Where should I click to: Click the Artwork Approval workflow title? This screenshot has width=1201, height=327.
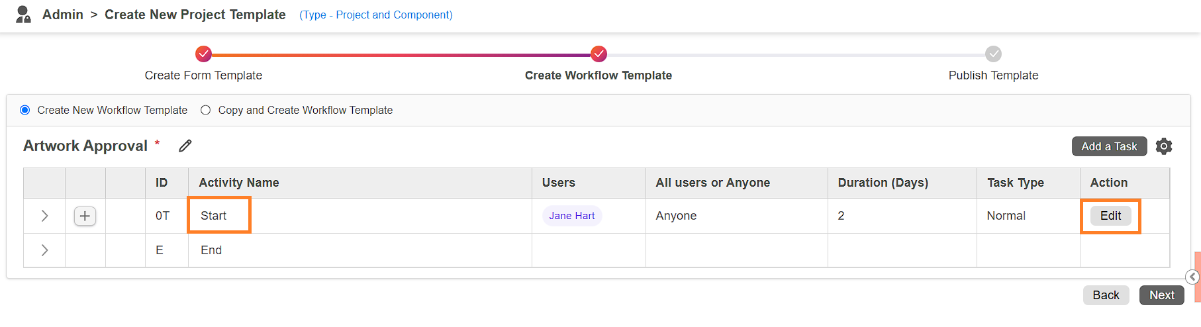(x=85, y=146)
